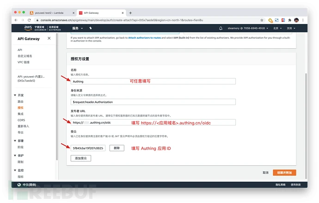
Task: Open the 使用条款 footer link
Action: click(295, 185)
